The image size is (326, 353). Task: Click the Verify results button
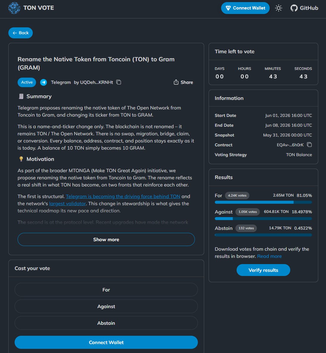tap(263, 270)
